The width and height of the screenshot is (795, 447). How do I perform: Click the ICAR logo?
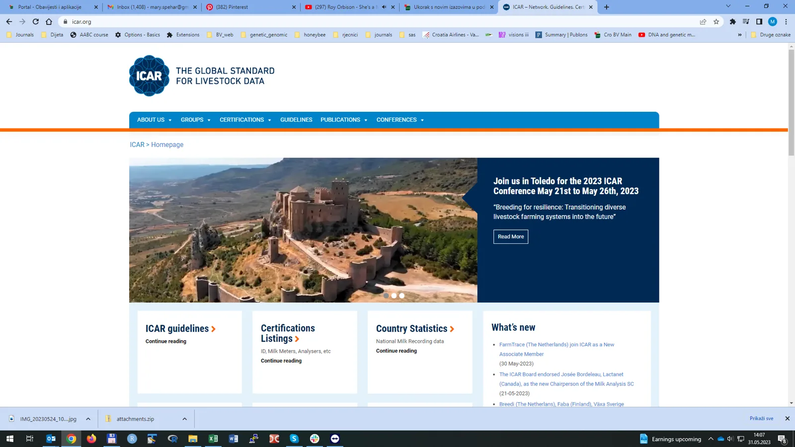(149, 75)
